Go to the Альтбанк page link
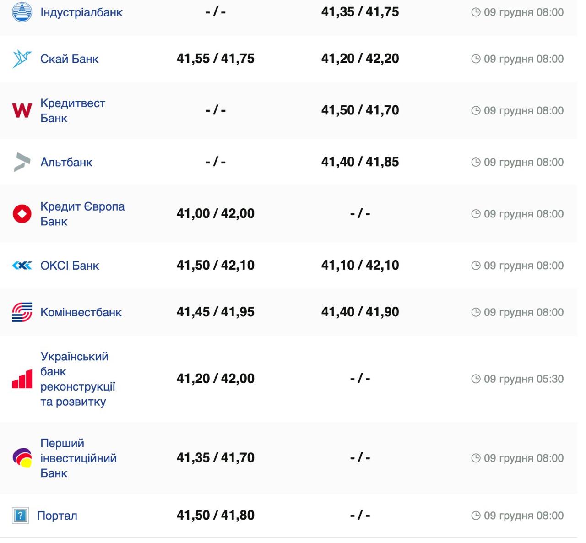 [x=66, y=163]
